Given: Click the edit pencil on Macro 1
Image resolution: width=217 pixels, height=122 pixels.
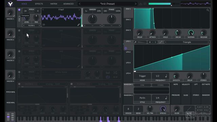Looking at the screenshot, I should coord(14,16).
